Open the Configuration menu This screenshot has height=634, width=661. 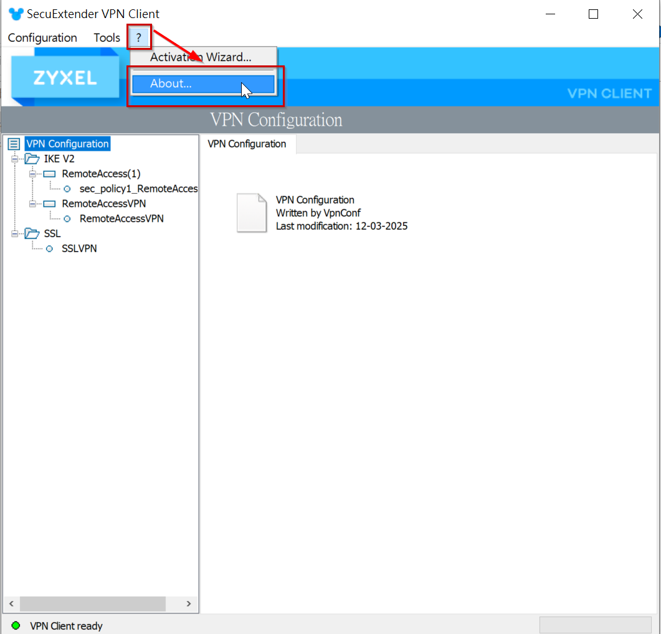42,38
